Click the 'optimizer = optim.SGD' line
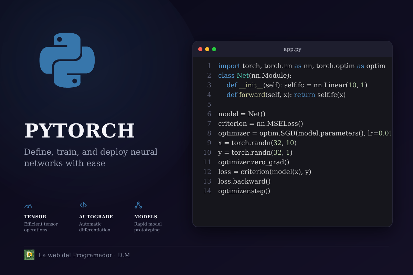 [x=305, y=133]
